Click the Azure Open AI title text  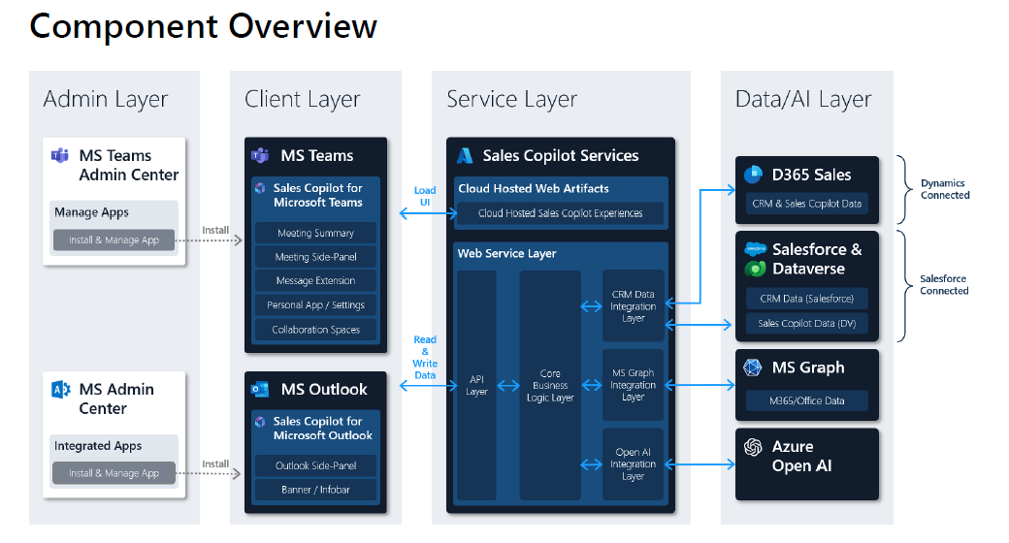pyautogui.click(x=801, y=456)
